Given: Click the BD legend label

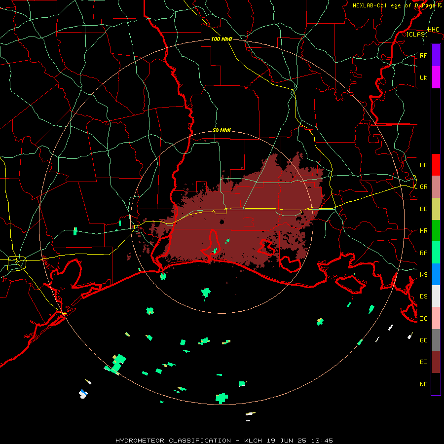Looking at the screenshot, I should (424, 209).
